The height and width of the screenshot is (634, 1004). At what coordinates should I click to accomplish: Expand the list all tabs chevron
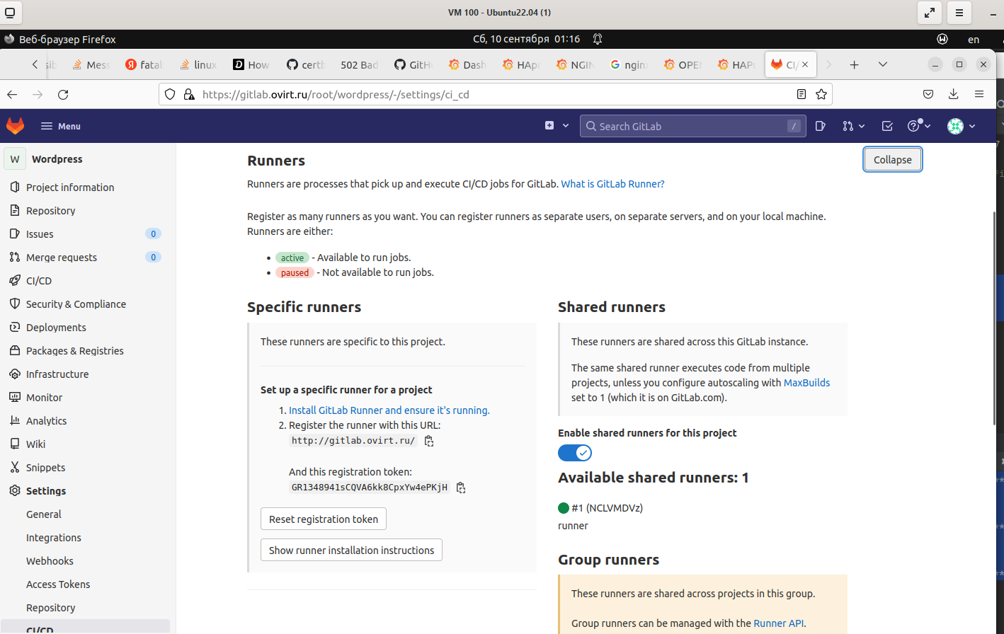tap(883, 64)
